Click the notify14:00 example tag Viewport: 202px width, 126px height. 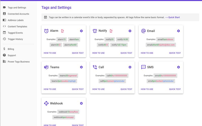coord(122,39)
